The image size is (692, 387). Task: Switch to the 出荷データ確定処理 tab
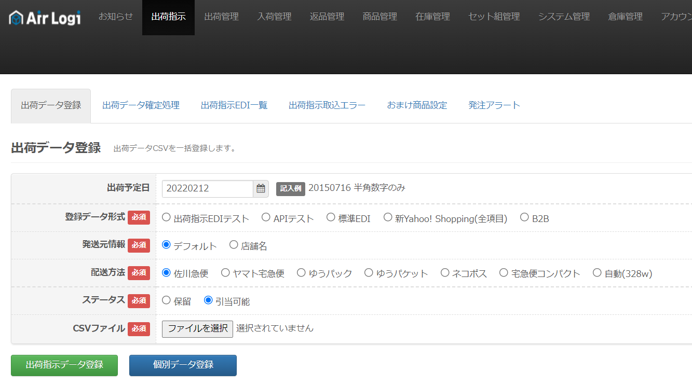point(141,105)
